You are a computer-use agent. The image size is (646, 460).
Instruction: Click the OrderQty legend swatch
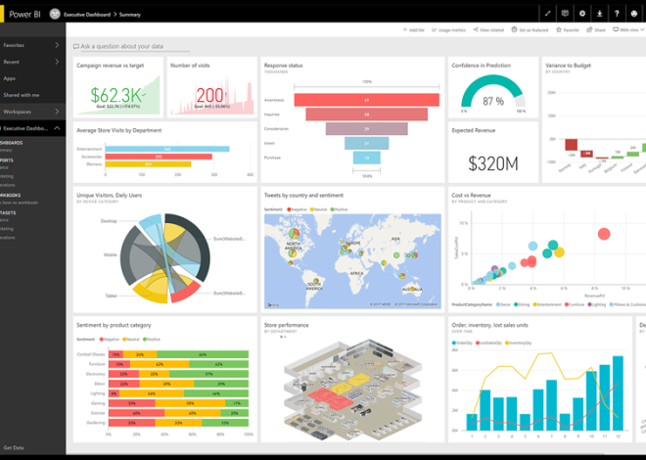454,343
